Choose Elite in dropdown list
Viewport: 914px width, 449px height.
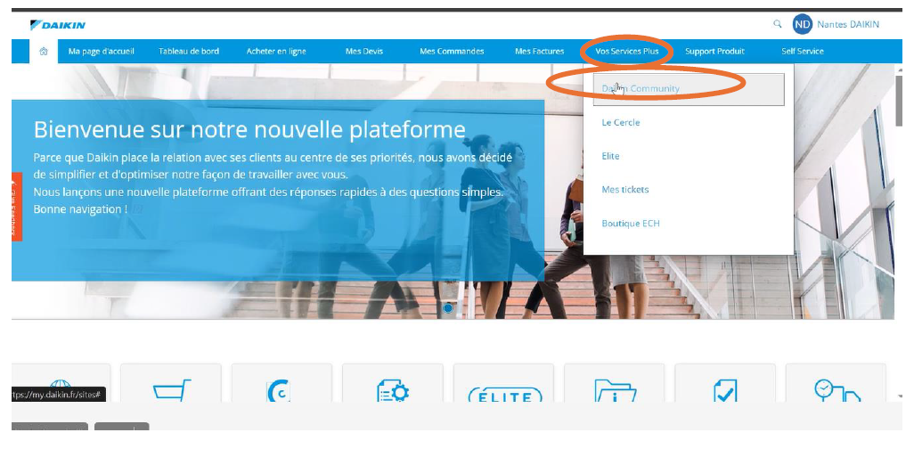(x=610, y=156)
